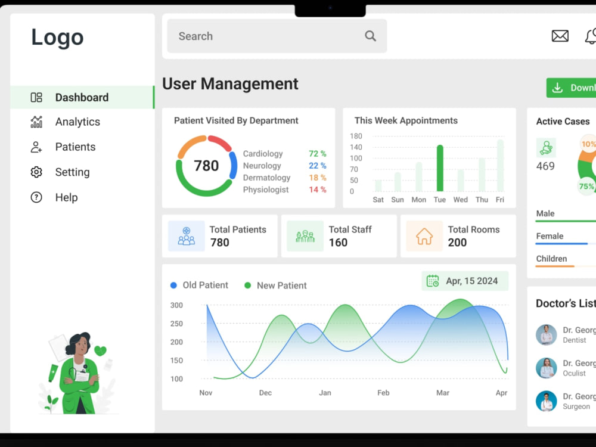Click the Doctor's List heading
This screenshot has width=596, height=447.
pyautogui.click(x=566, y=303)
